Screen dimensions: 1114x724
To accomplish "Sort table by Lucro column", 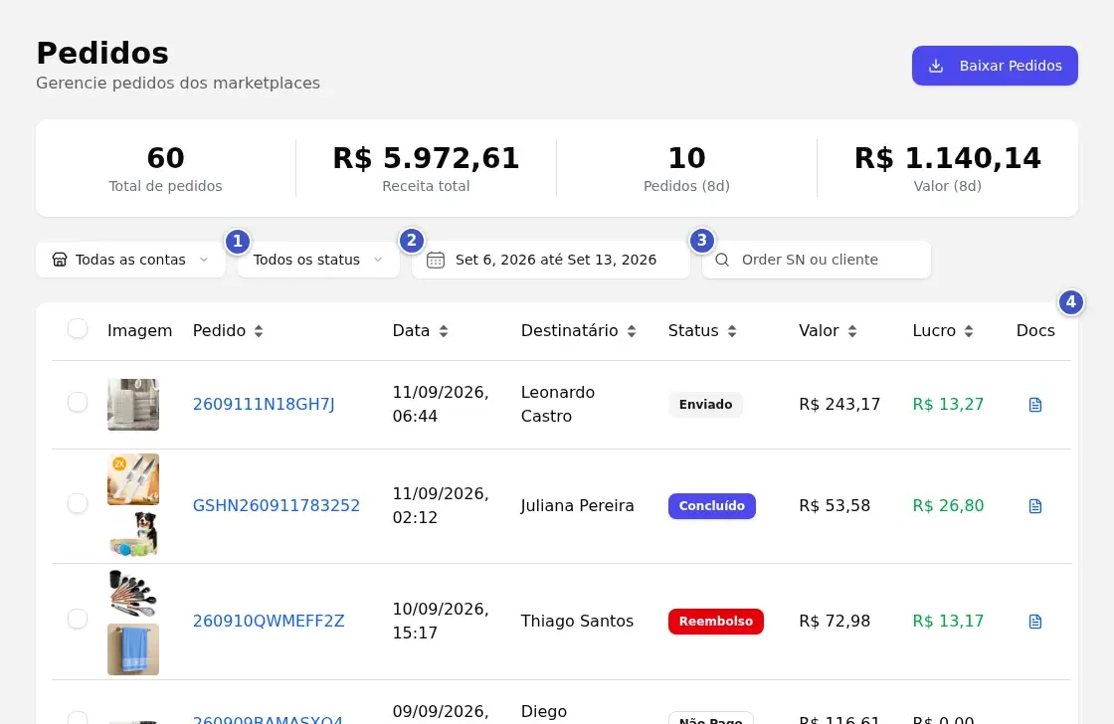I will [943, 330].
